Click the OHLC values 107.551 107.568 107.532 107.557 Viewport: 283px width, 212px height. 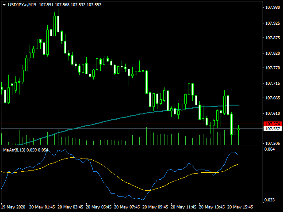pos(70,5)
